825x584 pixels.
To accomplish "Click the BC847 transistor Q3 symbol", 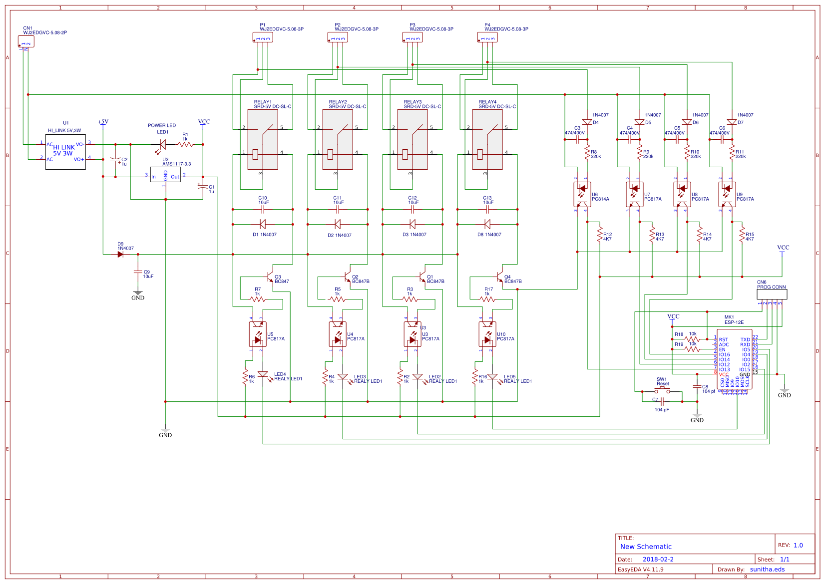I will [x=270, y=277].
